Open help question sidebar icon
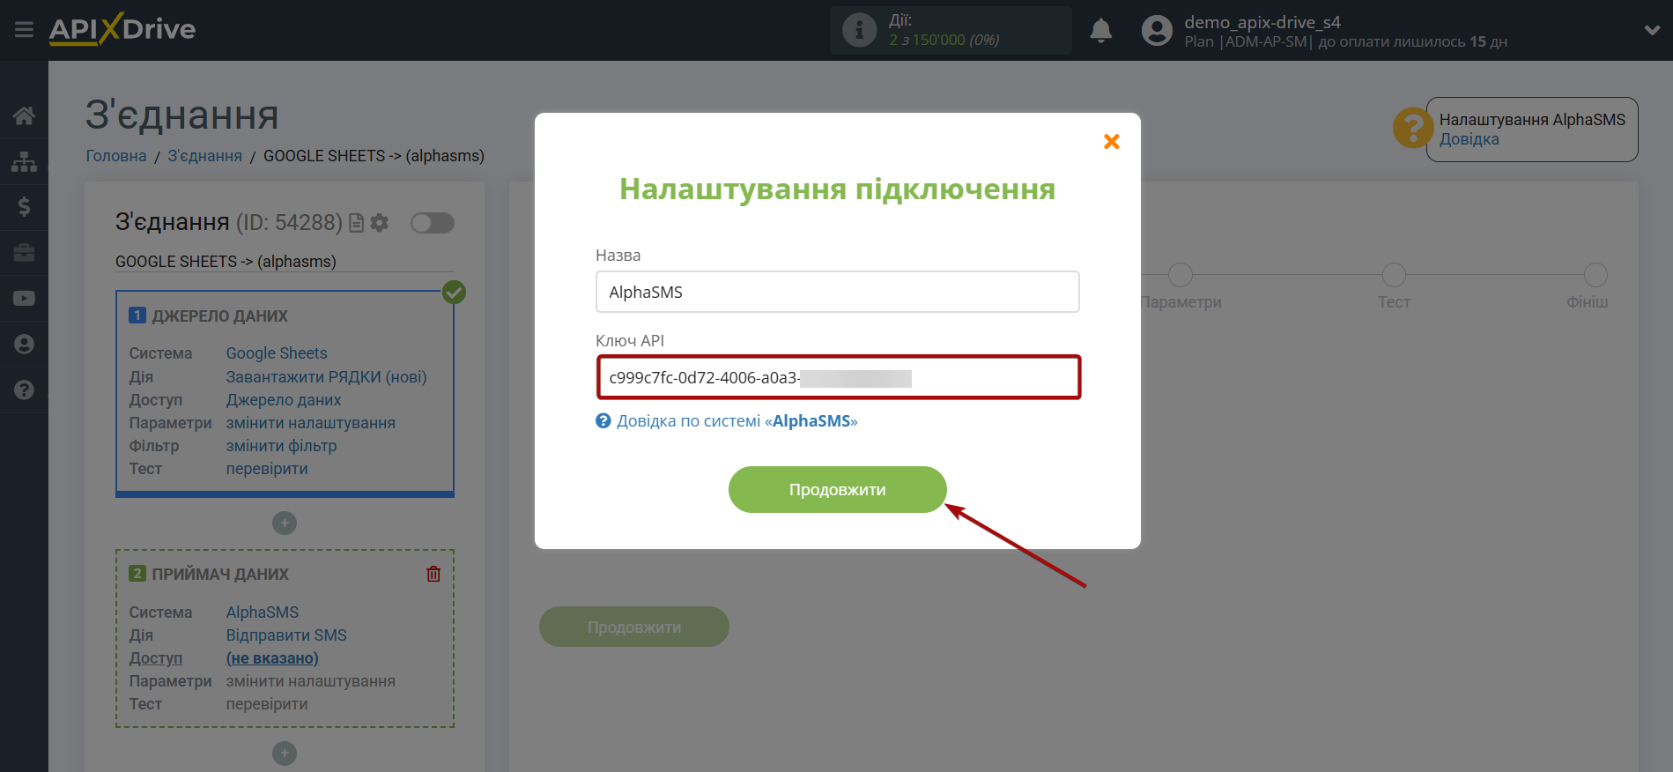This screenshot has height=772, width=1673. (x=24, y=390)
